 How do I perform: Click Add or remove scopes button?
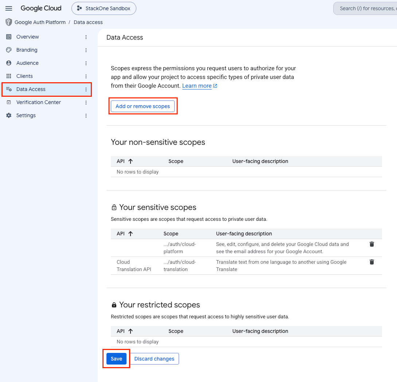click(143, 106)
